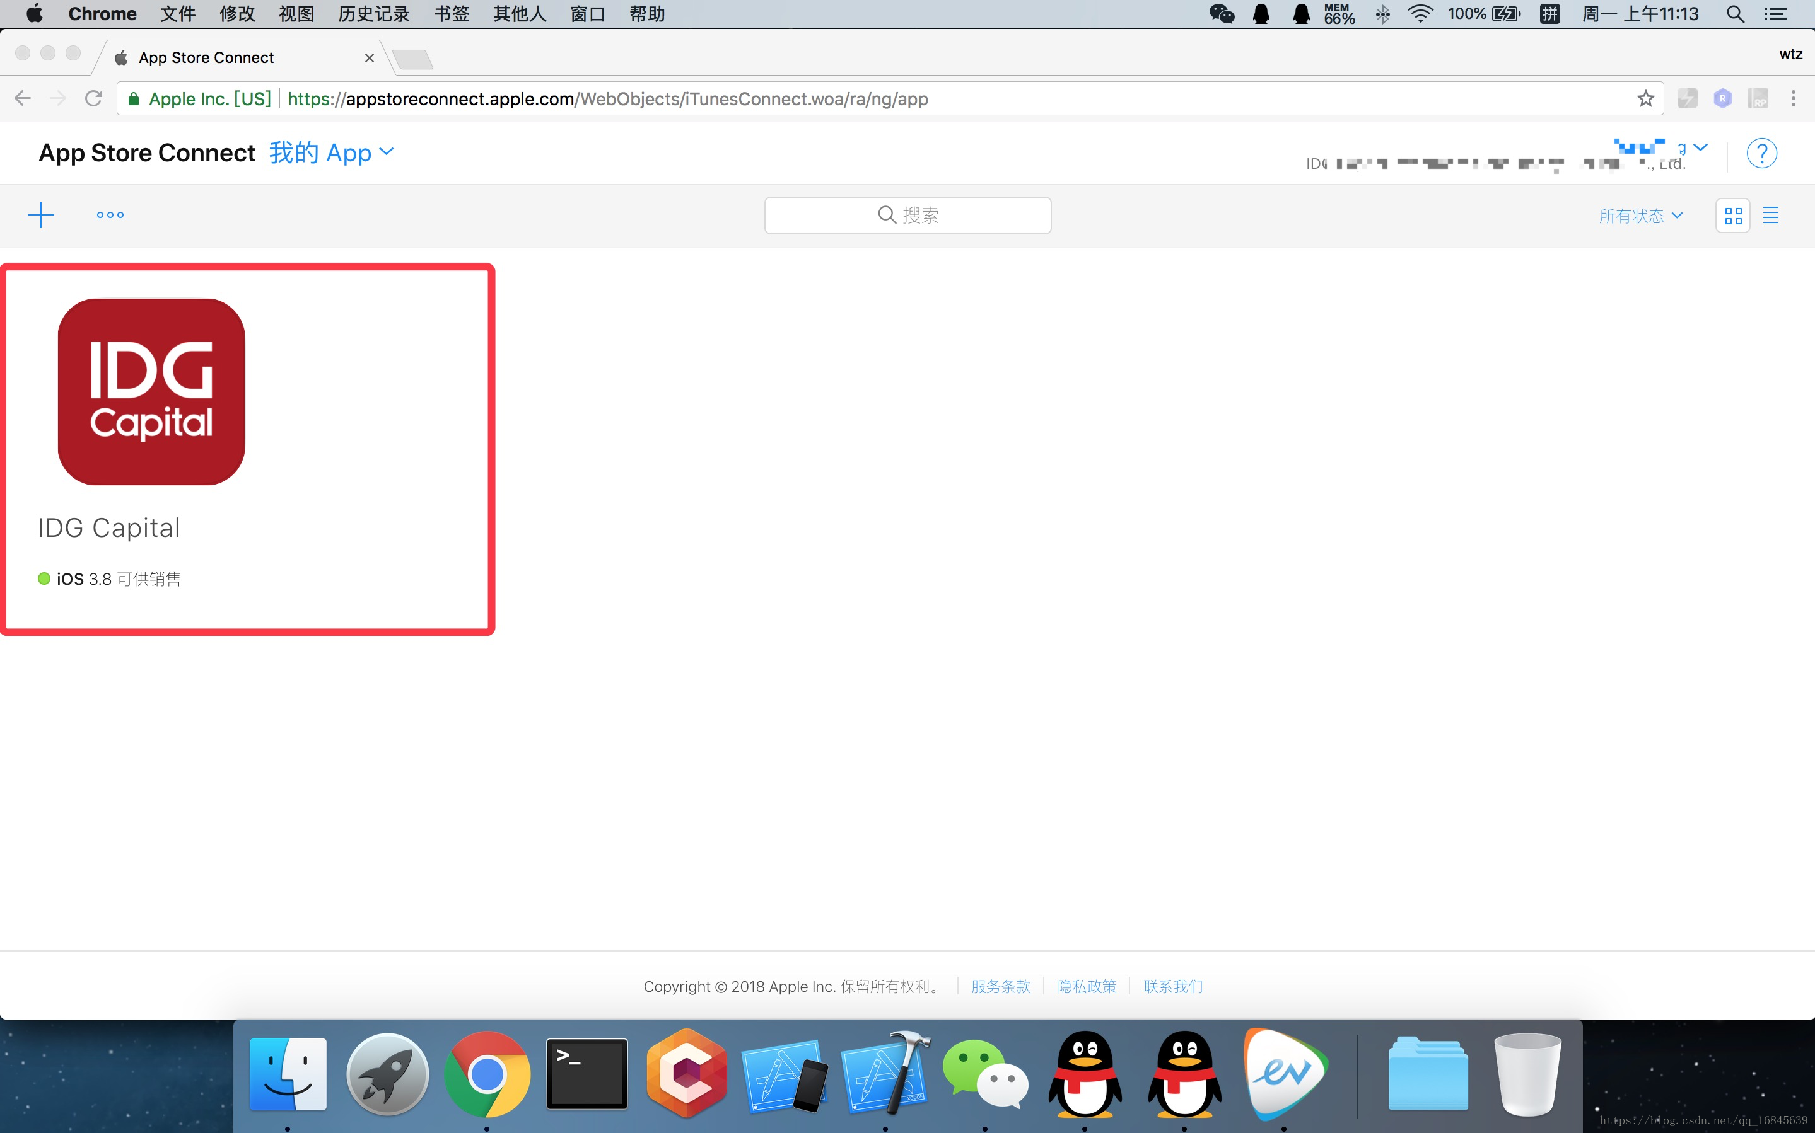This screenshot has width=1815, height=1133.
Task: Open the IDG Capital app icon
Action: (x=151, y=392)
